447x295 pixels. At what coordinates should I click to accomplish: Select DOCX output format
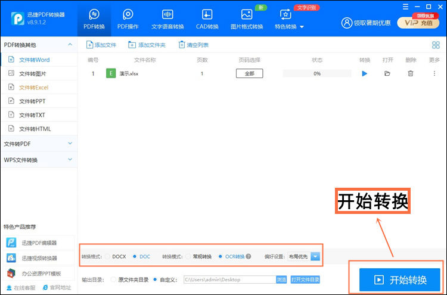coord(116,256)
